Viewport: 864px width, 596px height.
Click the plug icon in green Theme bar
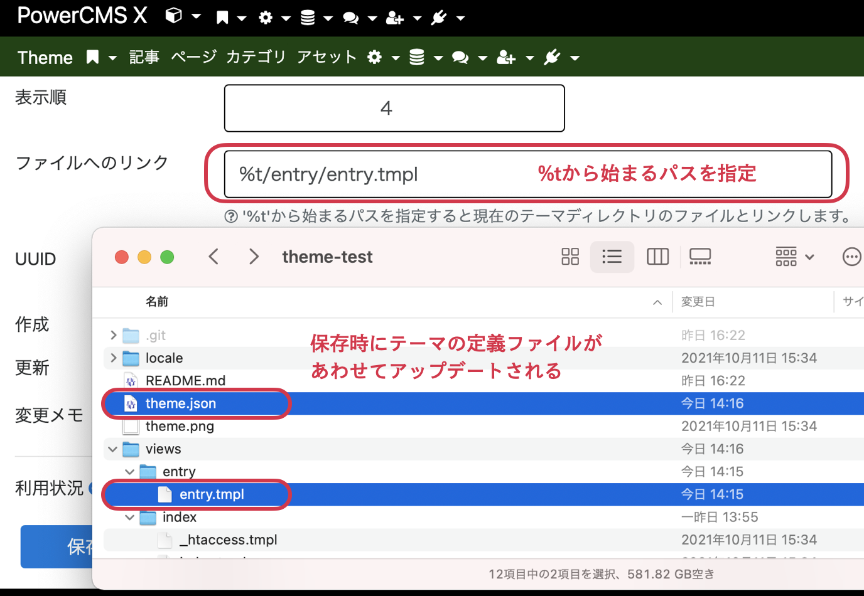[552, 57]
